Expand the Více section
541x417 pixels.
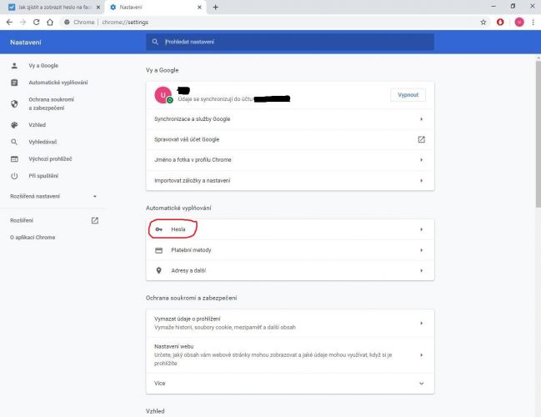(x=290, y=383)
